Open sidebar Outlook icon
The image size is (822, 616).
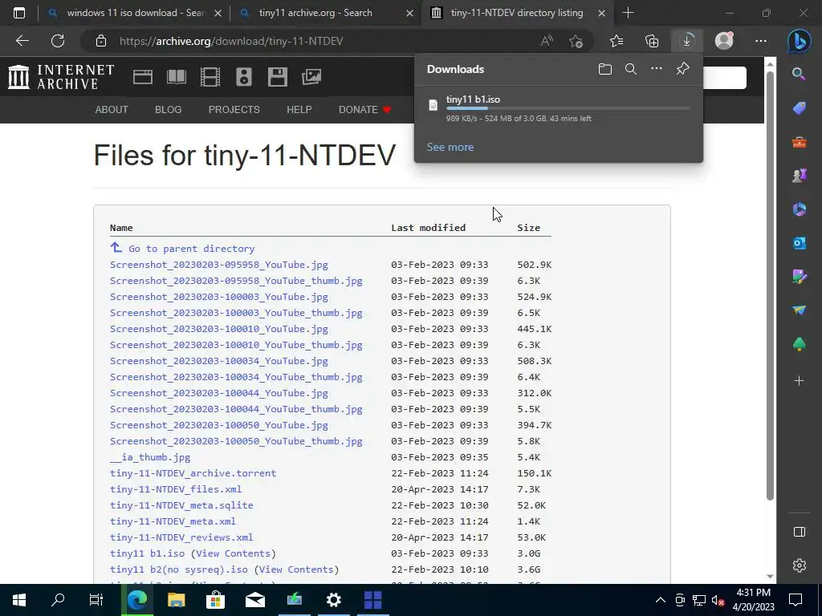[799, 243]
